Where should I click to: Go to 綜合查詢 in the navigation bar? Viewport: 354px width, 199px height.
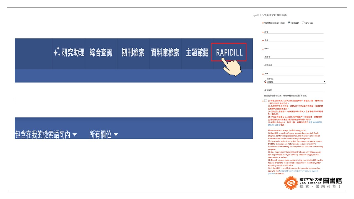[101, 52]
